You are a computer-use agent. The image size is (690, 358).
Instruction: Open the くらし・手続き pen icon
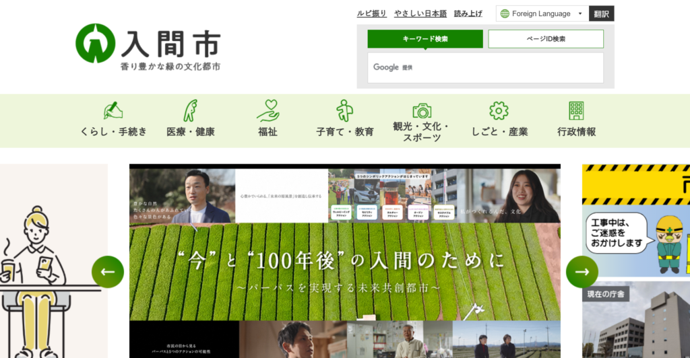113,110
